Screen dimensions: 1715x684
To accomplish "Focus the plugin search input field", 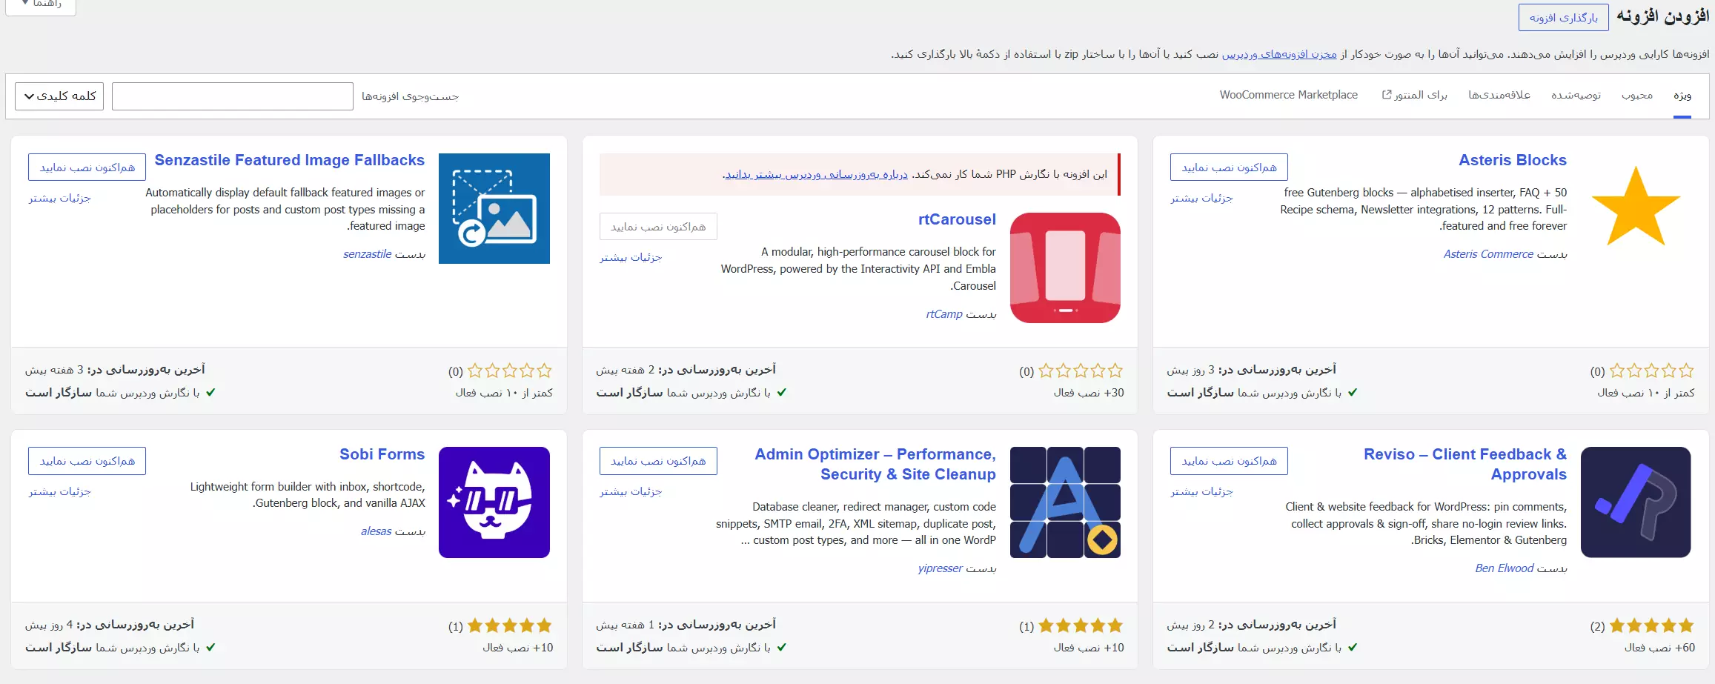I will point(232,96).
